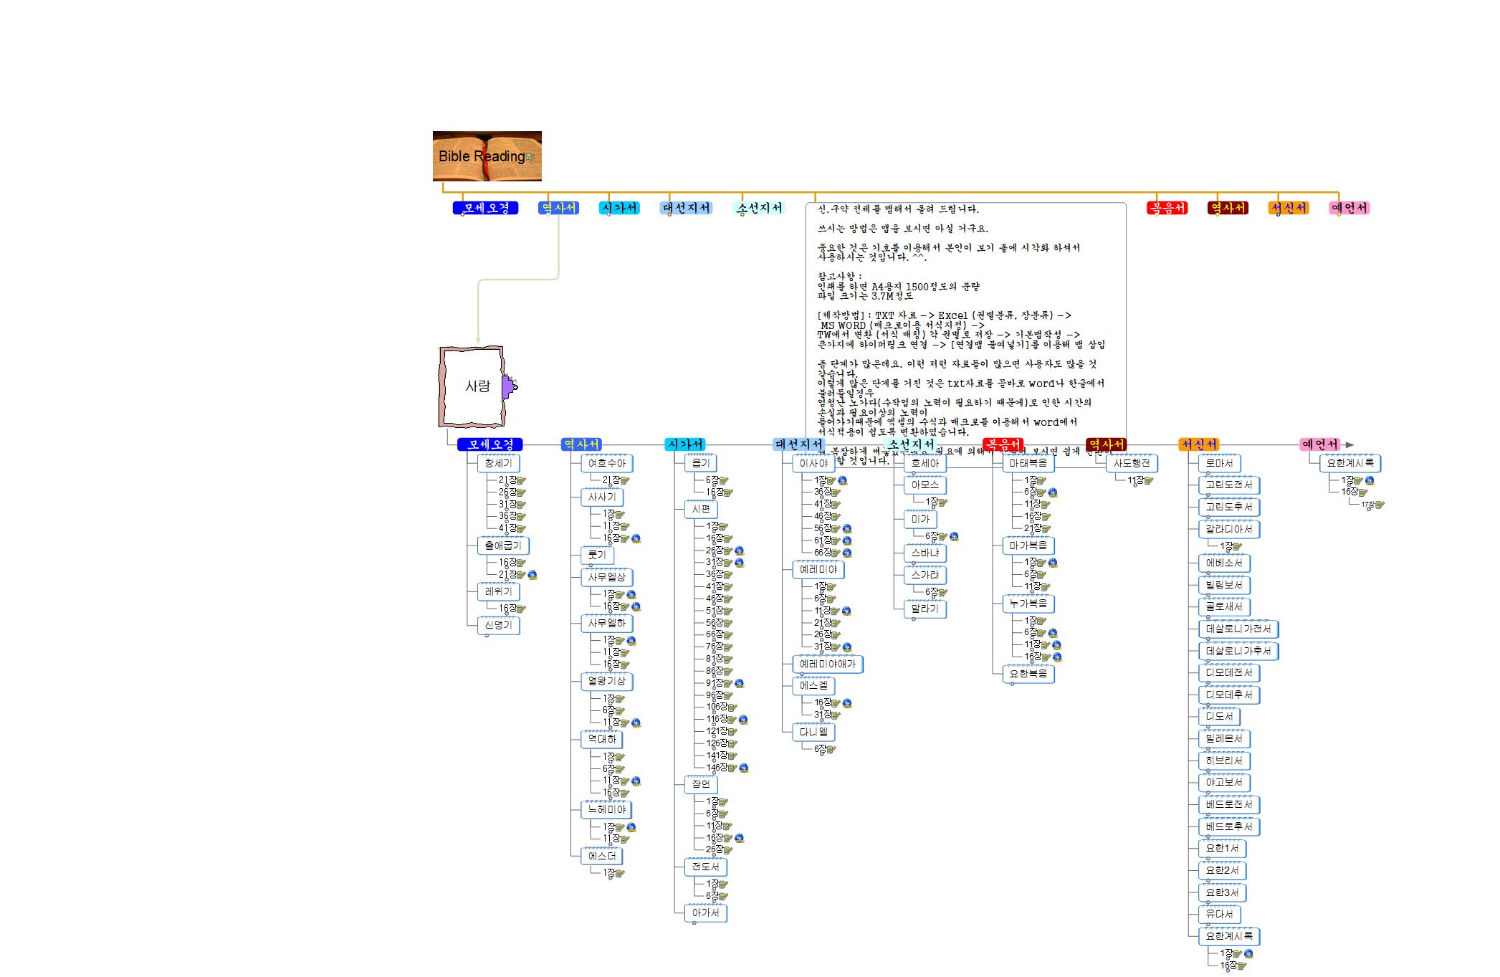Open the globe hyperlink beside 출애굽기 21장
Viewport: 1500px width, 977px height.
(x=532, y=575)
